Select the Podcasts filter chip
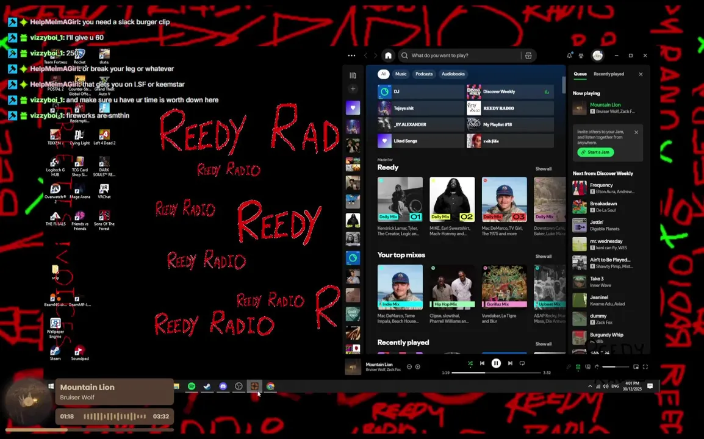 point(424,74)
